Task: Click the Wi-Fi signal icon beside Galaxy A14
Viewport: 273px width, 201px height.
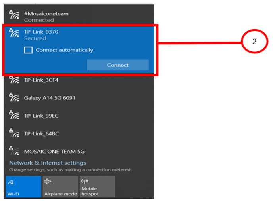Action: tap(14, 97)
